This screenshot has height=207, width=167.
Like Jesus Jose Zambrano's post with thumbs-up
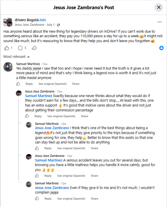(6, 48)
